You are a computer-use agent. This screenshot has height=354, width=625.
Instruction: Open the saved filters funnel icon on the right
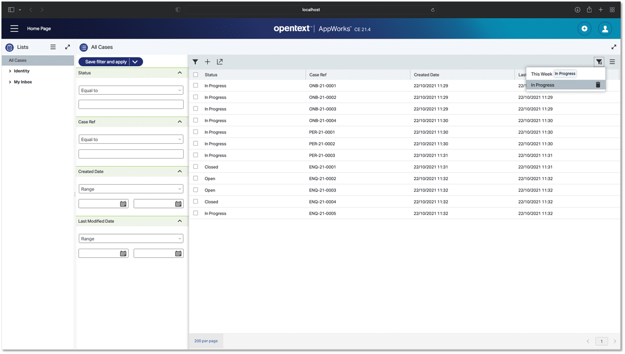pyautogui.click(x=599, y=62)
